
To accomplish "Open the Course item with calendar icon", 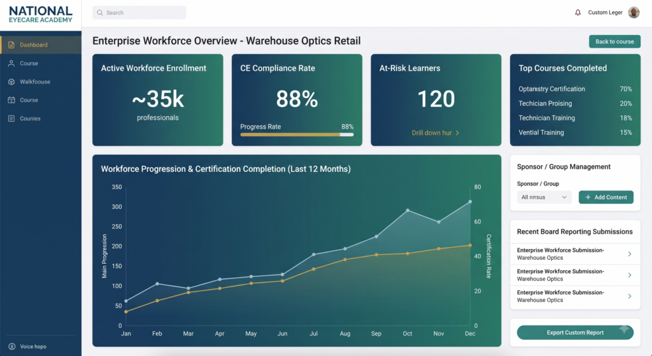I will [41, 100].
